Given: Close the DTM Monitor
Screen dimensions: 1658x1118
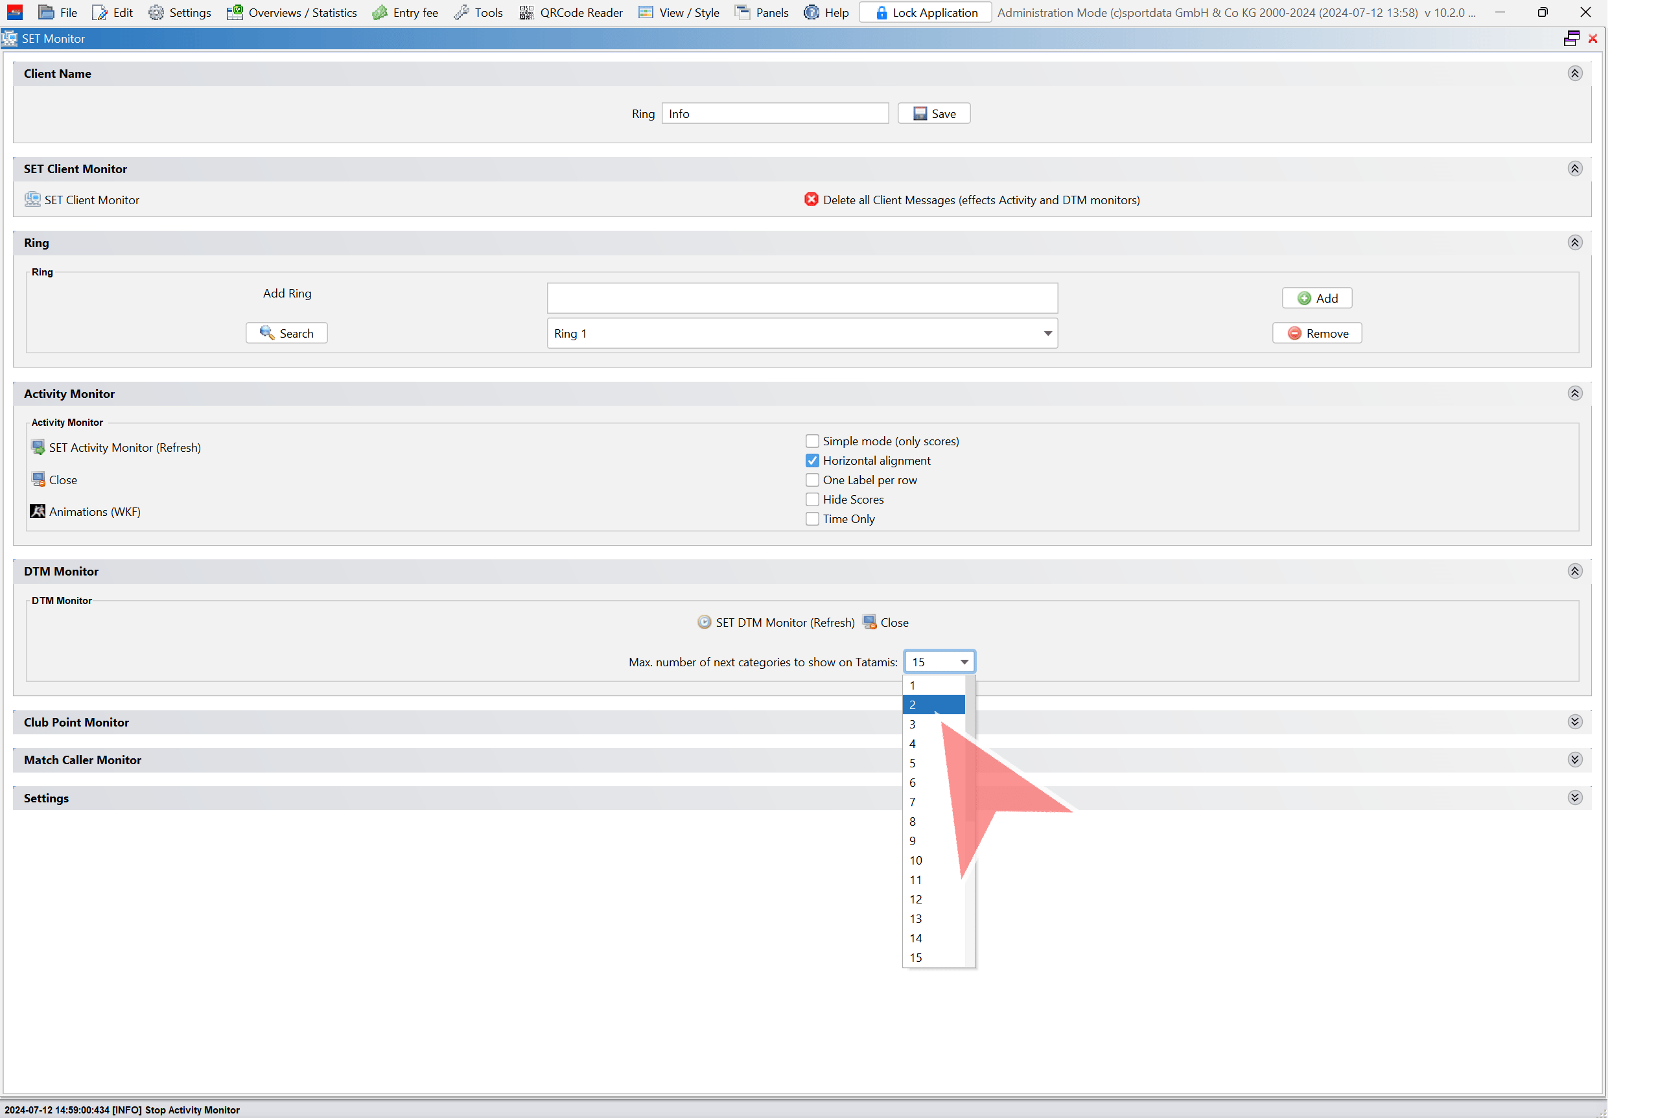Looking at the screenshot, I should click(885, 622).
